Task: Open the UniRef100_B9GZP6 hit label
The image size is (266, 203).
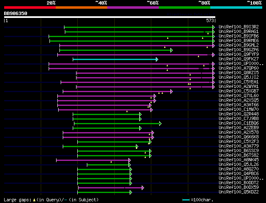Action: [239, 50]
